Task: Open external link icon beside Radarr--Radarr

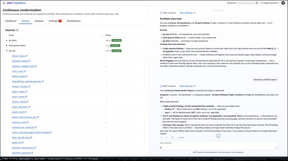Action: [x=26, y=91]
